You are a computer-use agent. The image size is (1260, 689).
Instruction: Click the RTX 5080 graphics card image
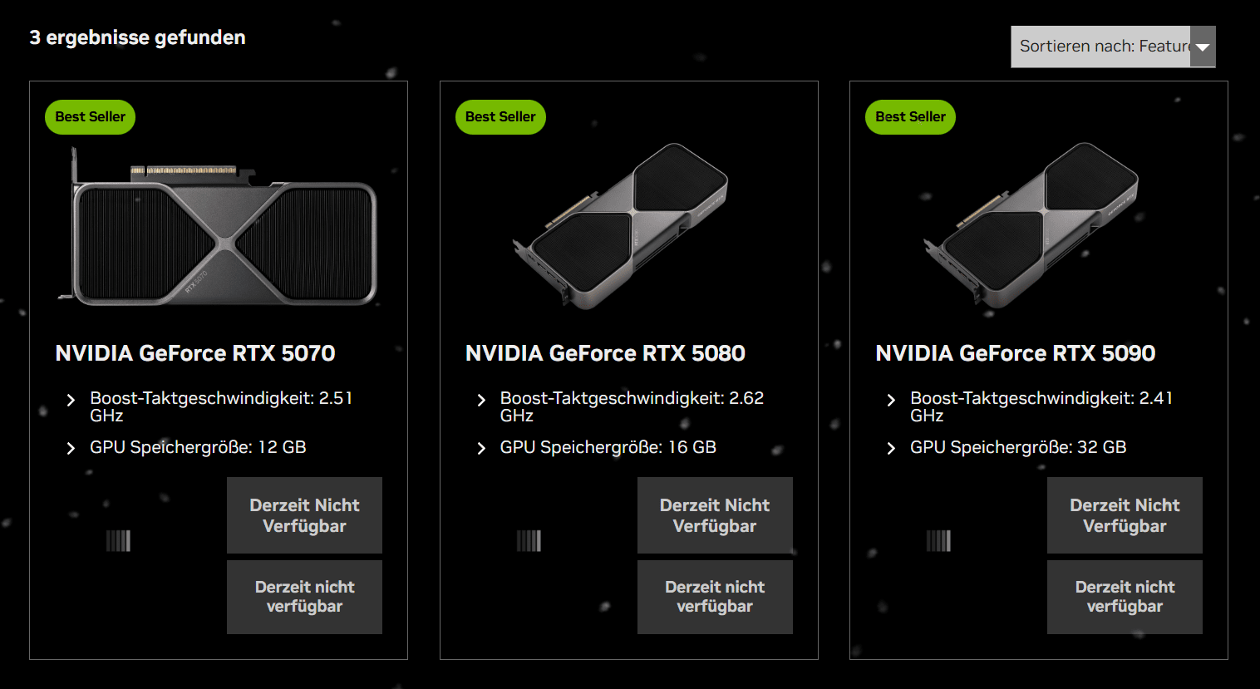621,226
